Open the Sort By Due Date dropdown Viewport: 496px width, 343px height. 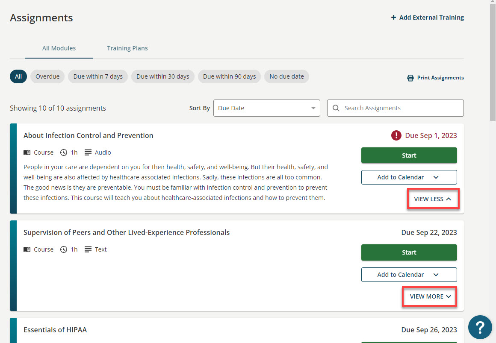[266, 108]
